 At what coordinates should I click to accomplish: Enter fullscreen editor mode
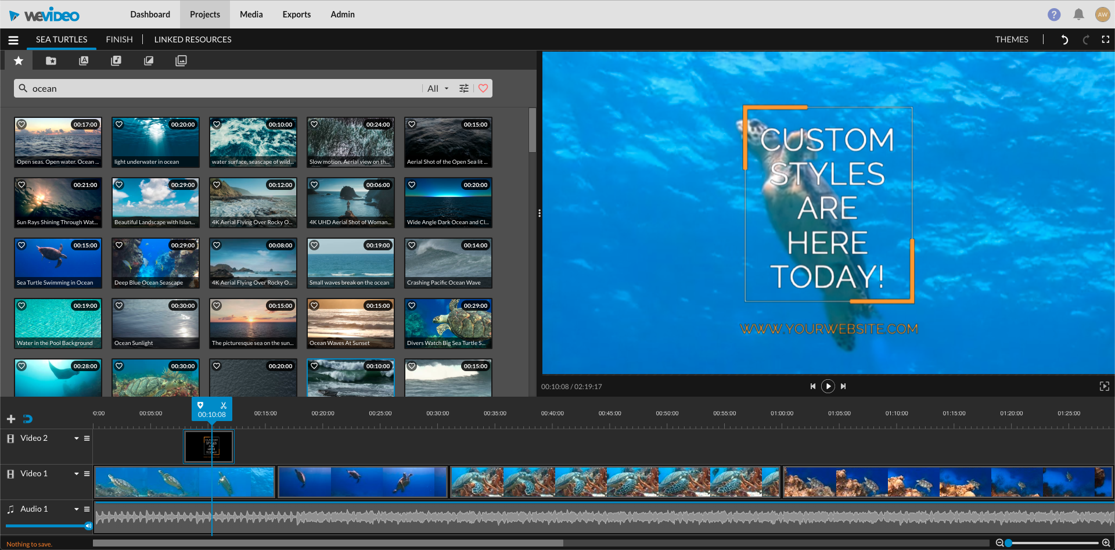coord(1105,39)
